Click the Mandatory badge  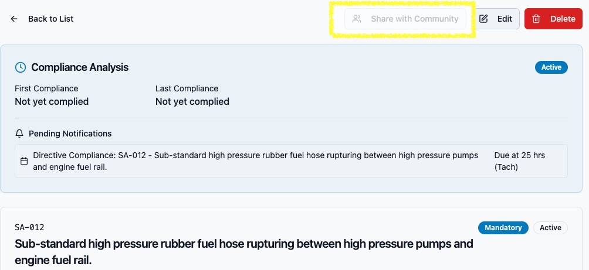[x=503, y=228]
